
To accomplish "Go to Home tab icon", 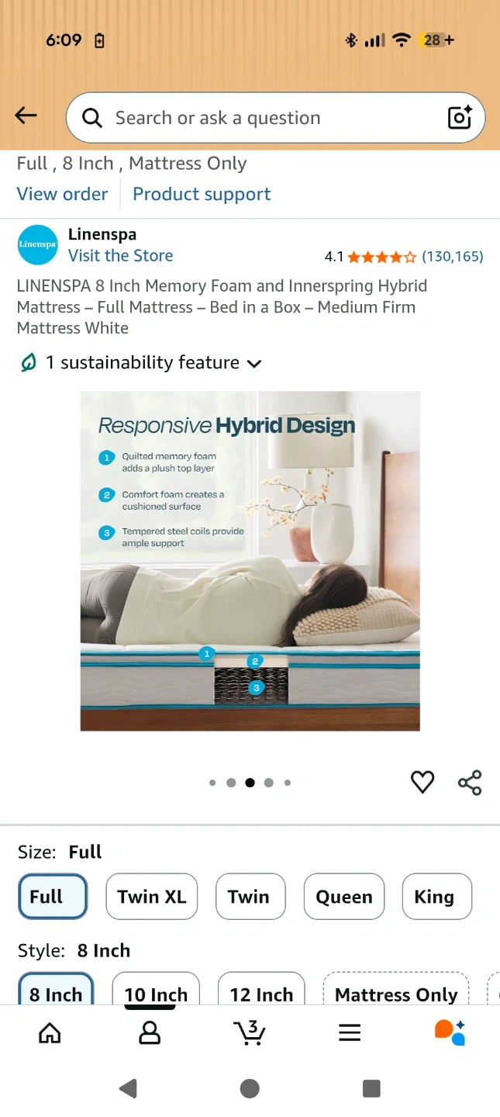I will pyautogui.click(x=50, y=1032).
